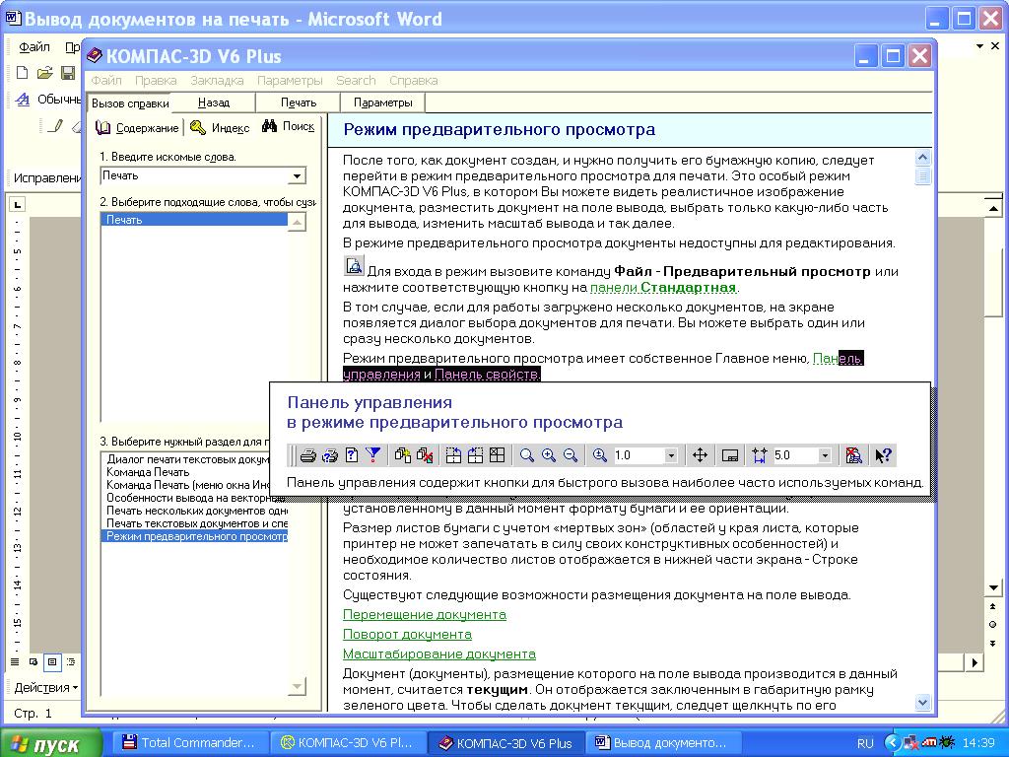Open the Закладка menu in help window

(217, 81)
